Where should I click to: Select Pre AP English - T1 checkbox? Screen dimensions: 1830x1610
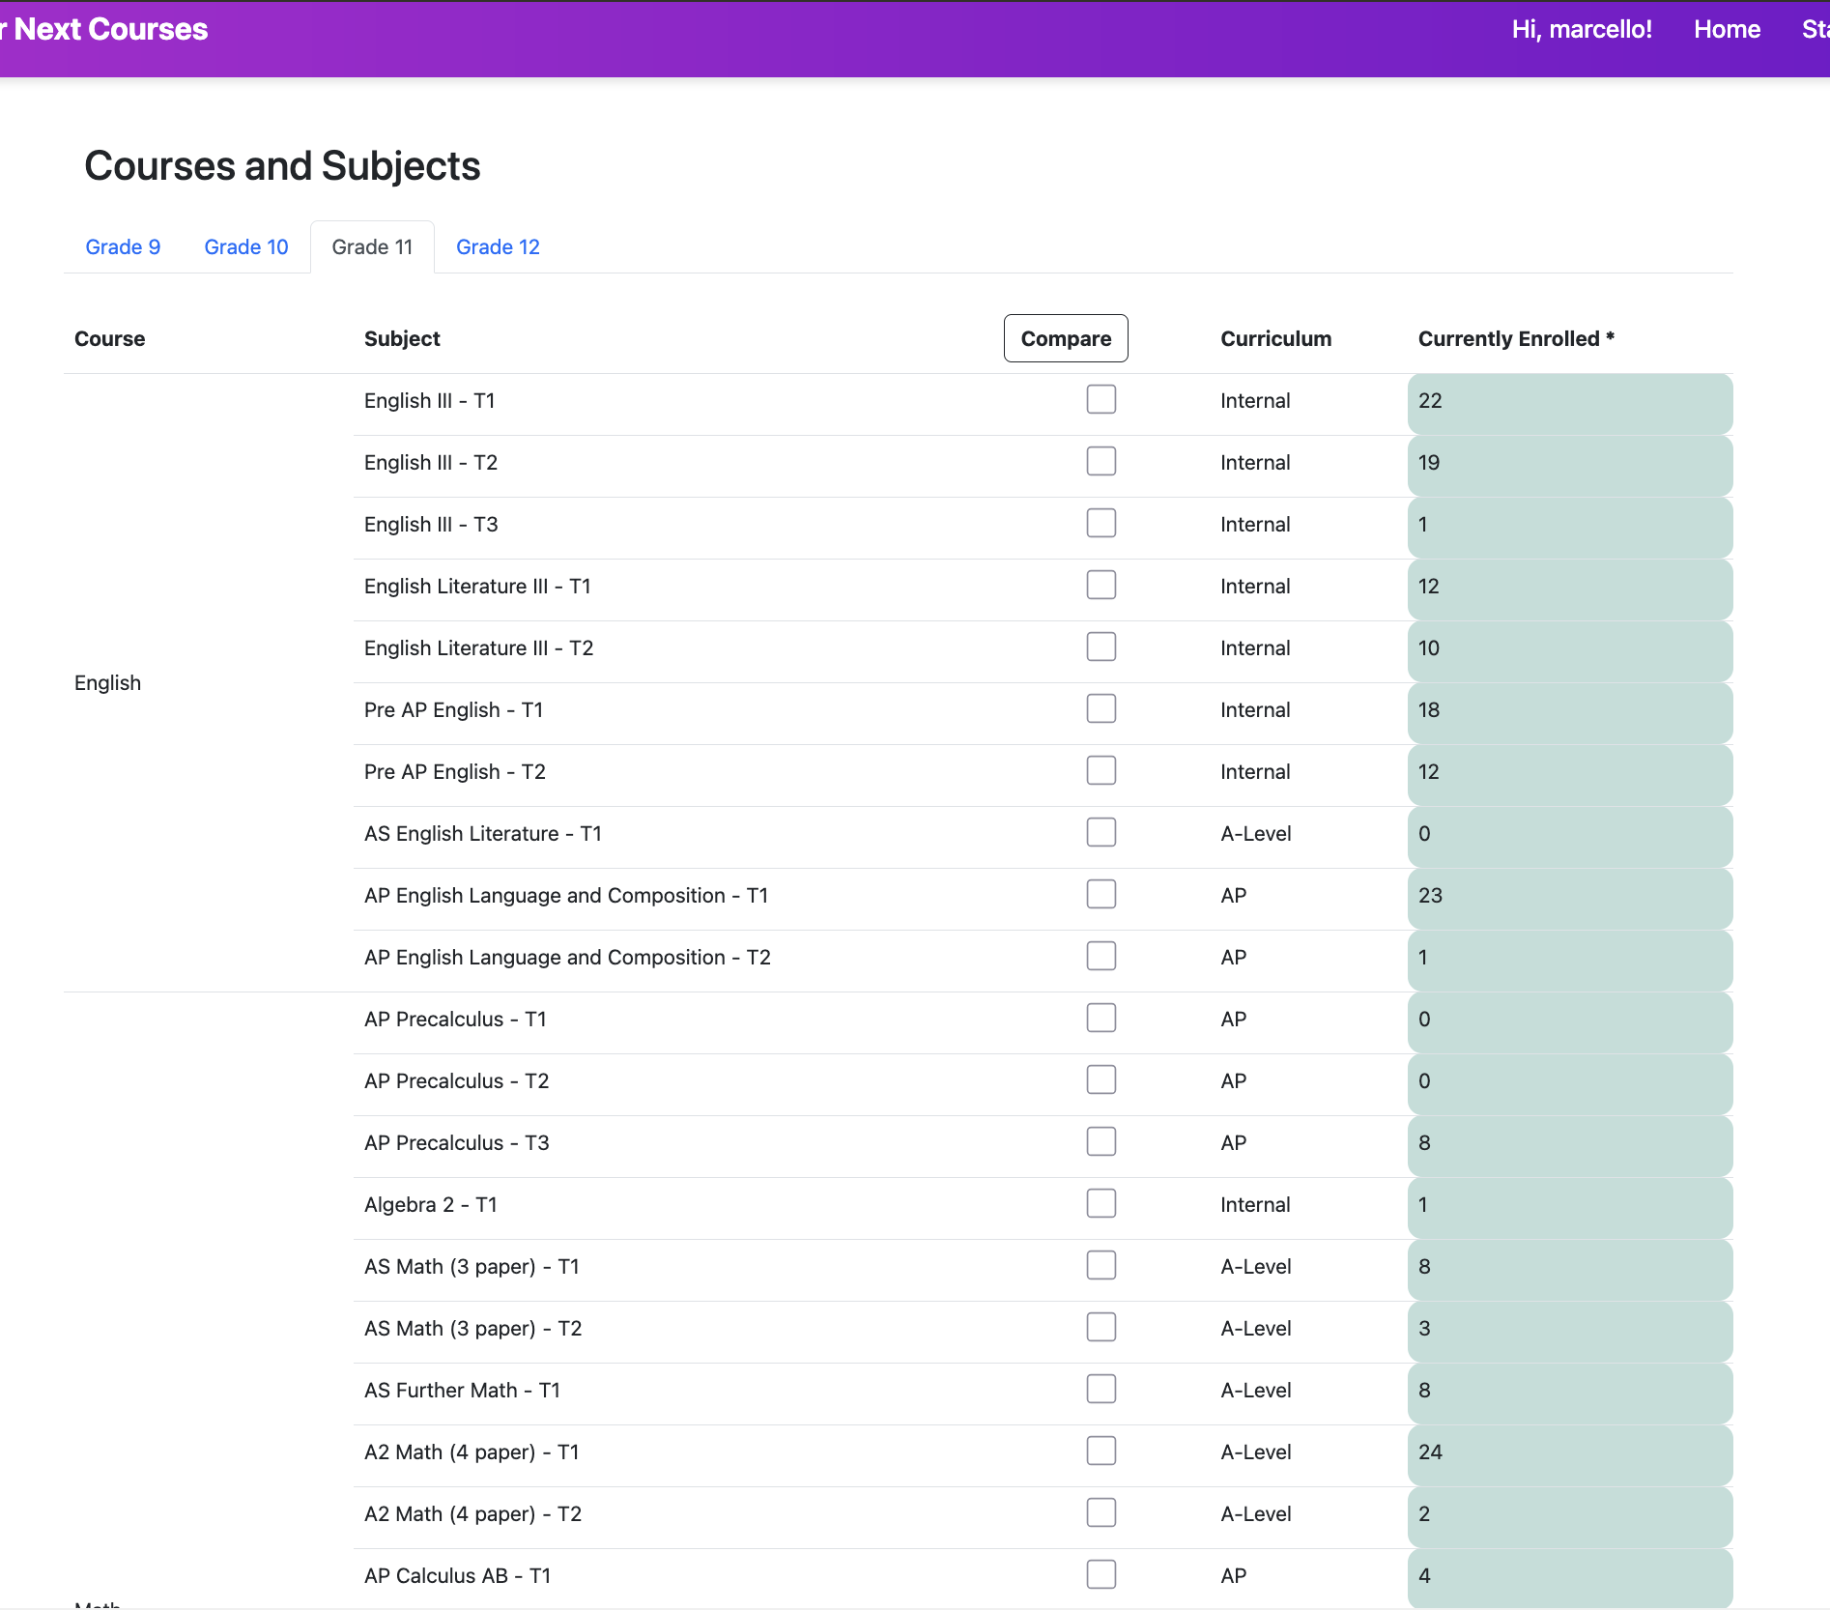[1101, 709]
